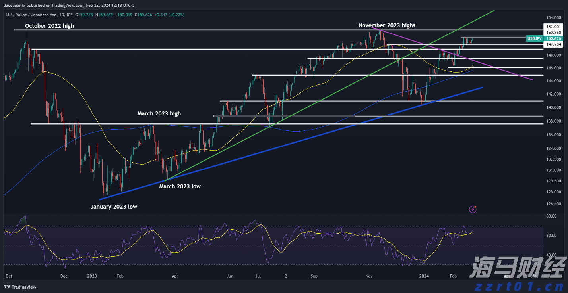Click the USDJPY symbol price tag
Screen dimensions: 568x293
pos(535,38)
